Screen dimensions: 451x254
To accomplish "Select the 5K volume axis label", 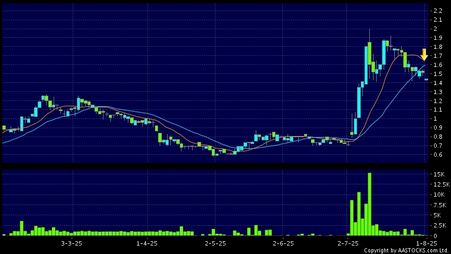I will click(x=437, y=215).
